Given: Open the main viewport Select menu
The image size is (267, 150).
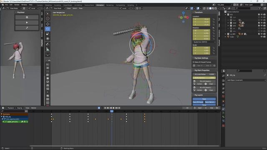Looking at the screenshot, I should 75,8.
